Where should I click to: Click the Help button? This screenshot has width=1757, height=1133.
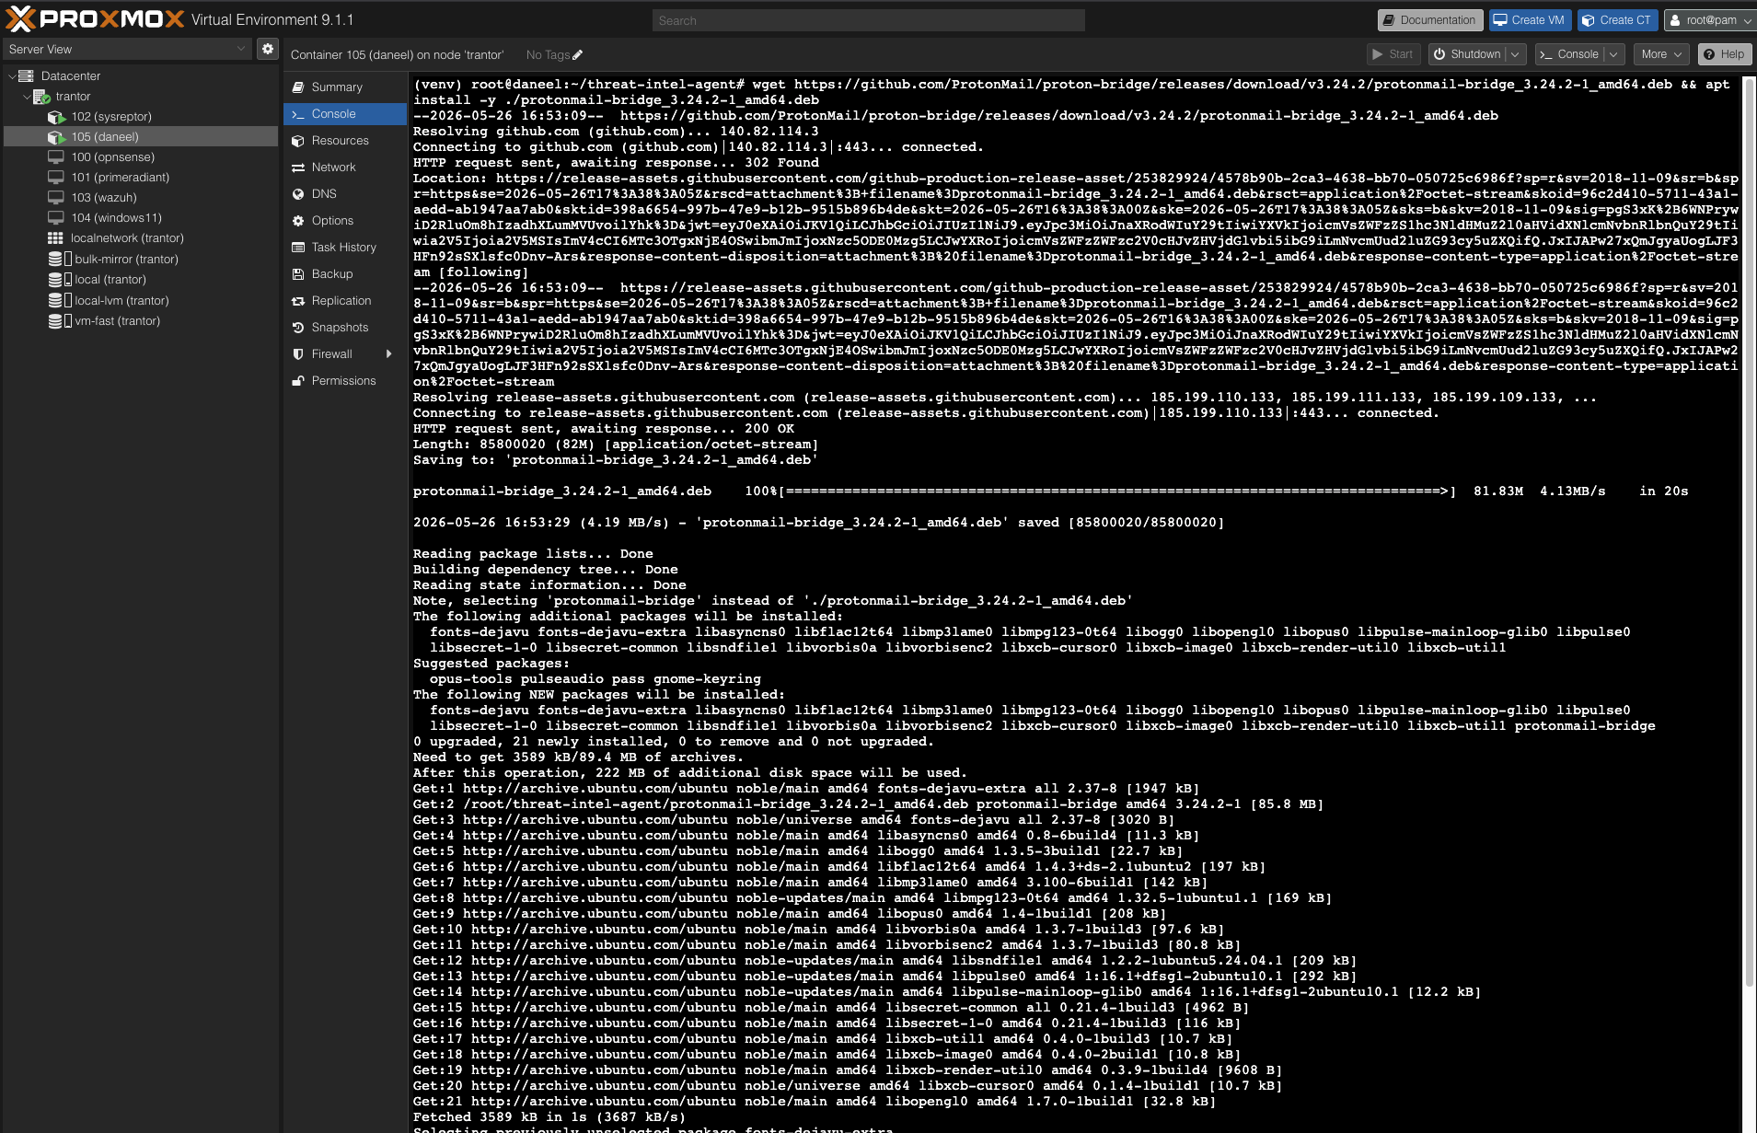[x=1723, y=54]
